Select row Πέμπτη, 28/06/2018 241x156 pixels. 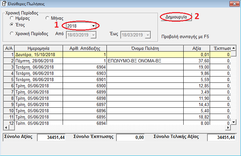tap(117, 61)
